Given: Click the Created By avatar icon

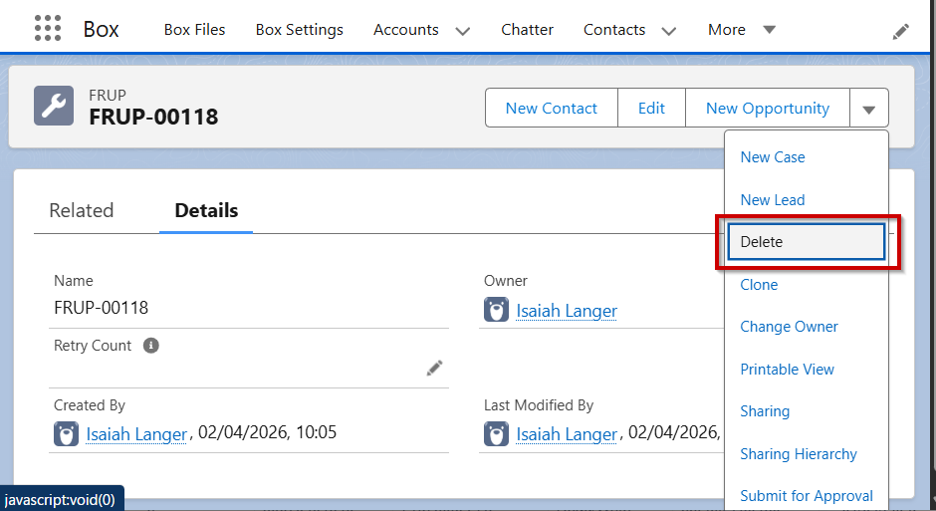Looking at the screenshot, I should [66, 434].
